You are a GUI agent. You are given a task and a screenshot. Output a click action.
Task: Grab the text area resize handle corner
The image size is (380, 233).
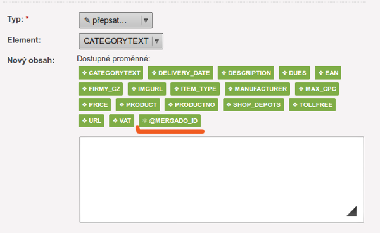pos(352,211)
